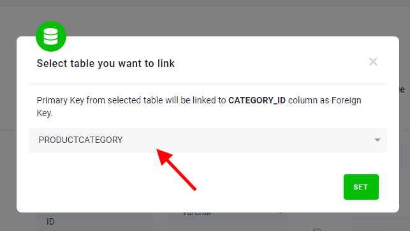The width and height of the screenshot is (410, 231).
Task: Click the white stacked-disks database glyph
Action: click(51, 36)
